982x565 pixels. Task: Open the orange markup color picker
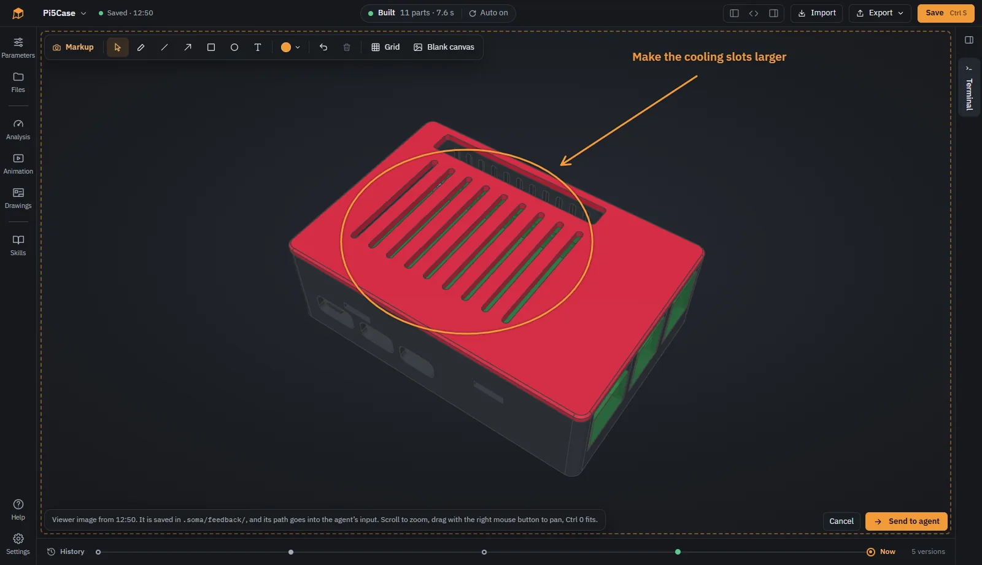pyautogui.click(x=290, y=47)
